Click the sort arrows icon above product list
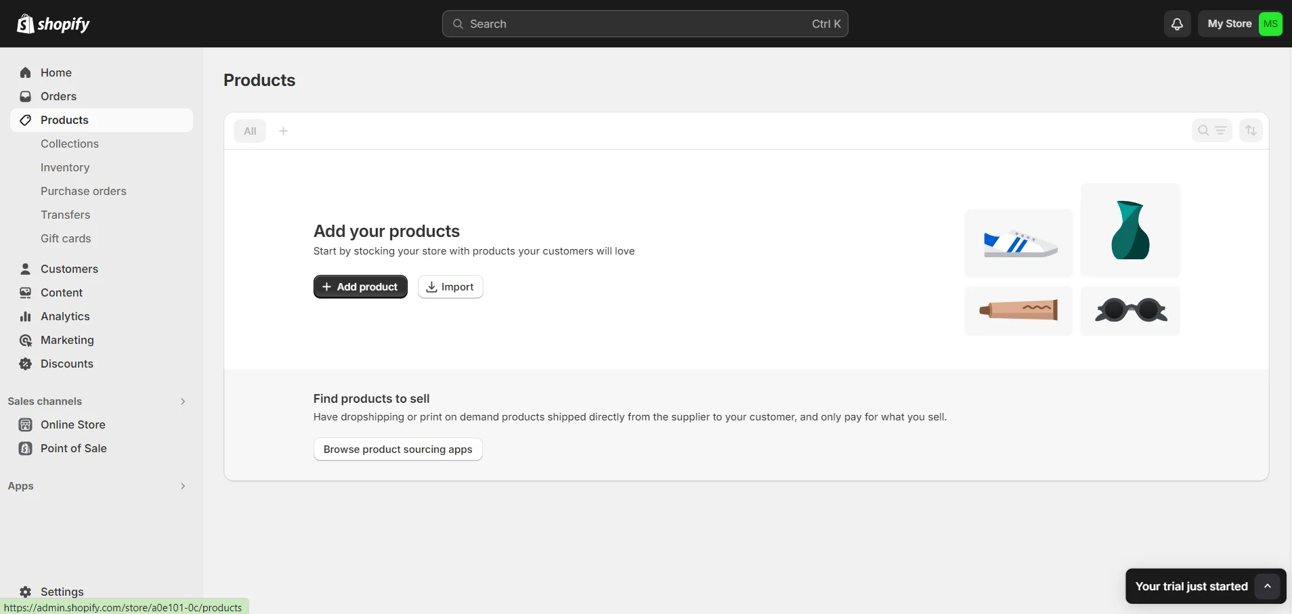The height and width of the screenshot is (614, 1292). 1251,130
